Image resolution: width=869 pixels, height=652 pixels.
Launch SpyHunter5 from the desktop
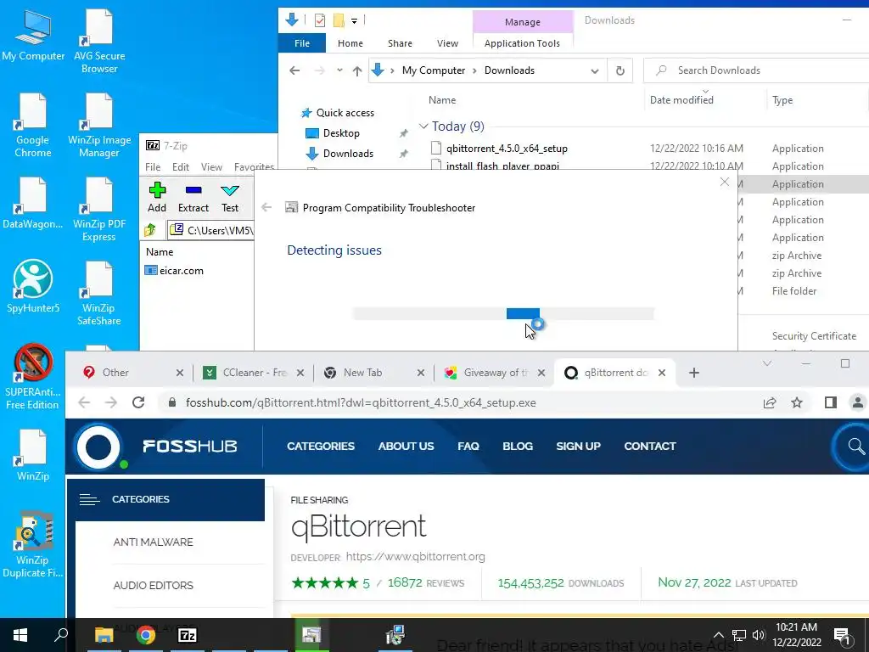pyautogui.click(x=33, y=287)
